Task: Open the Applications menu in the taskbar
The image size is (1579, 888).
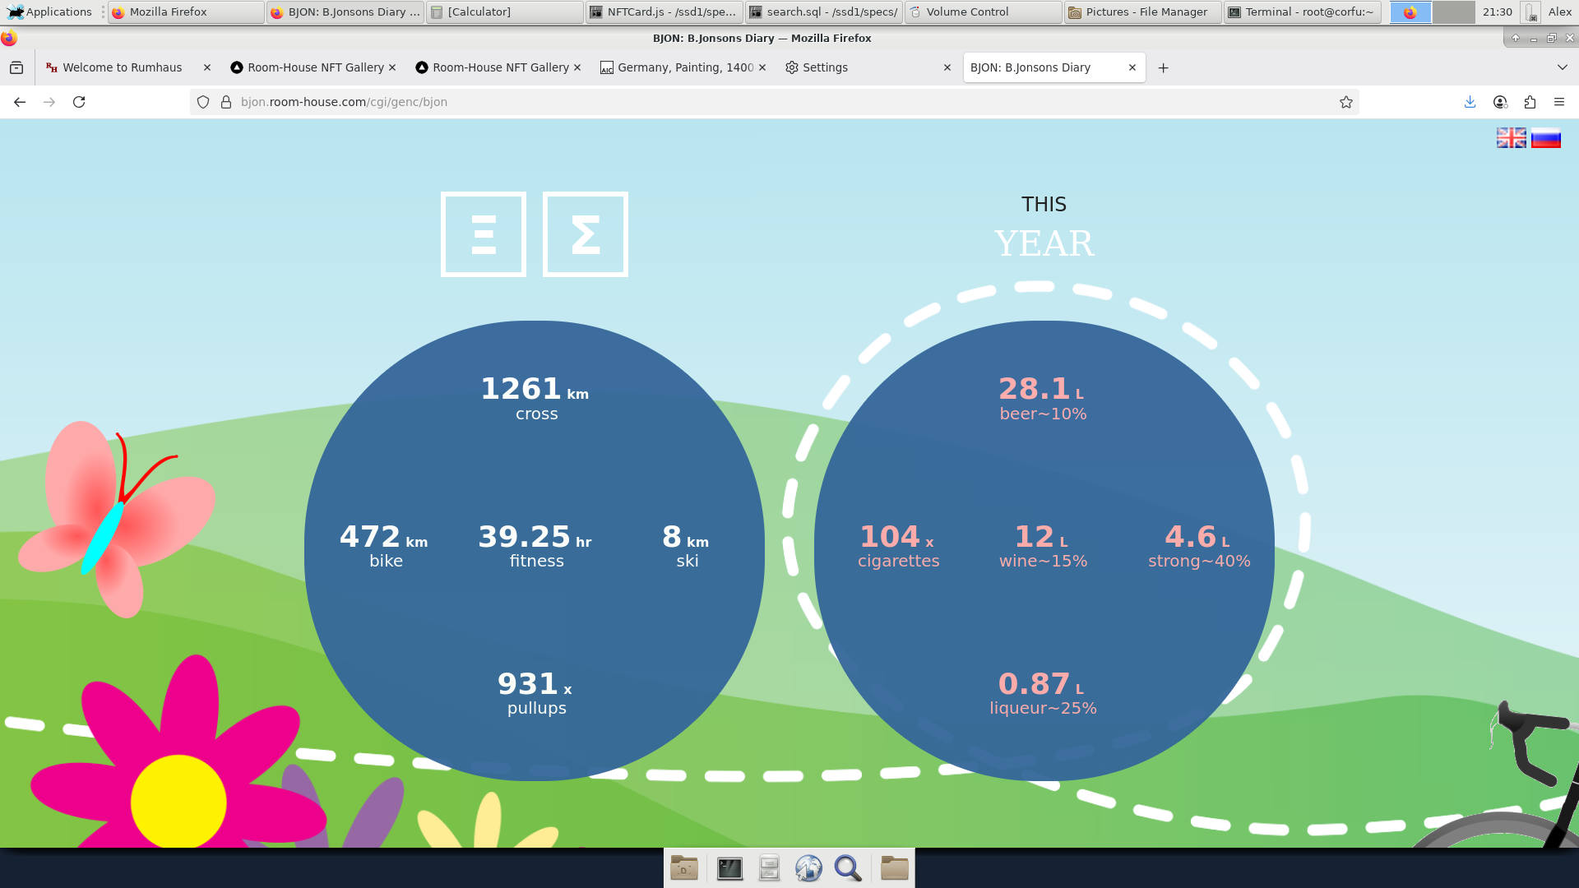Action: pyautogui.click(x=51, y=12)
